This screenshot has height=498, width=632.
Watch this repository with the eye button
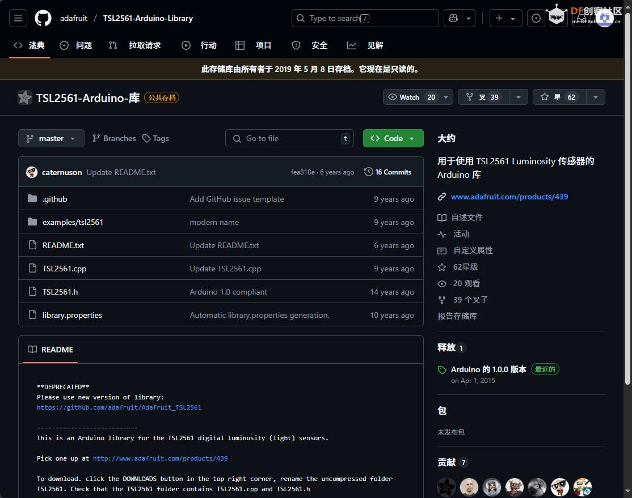(x=411, y=97)
